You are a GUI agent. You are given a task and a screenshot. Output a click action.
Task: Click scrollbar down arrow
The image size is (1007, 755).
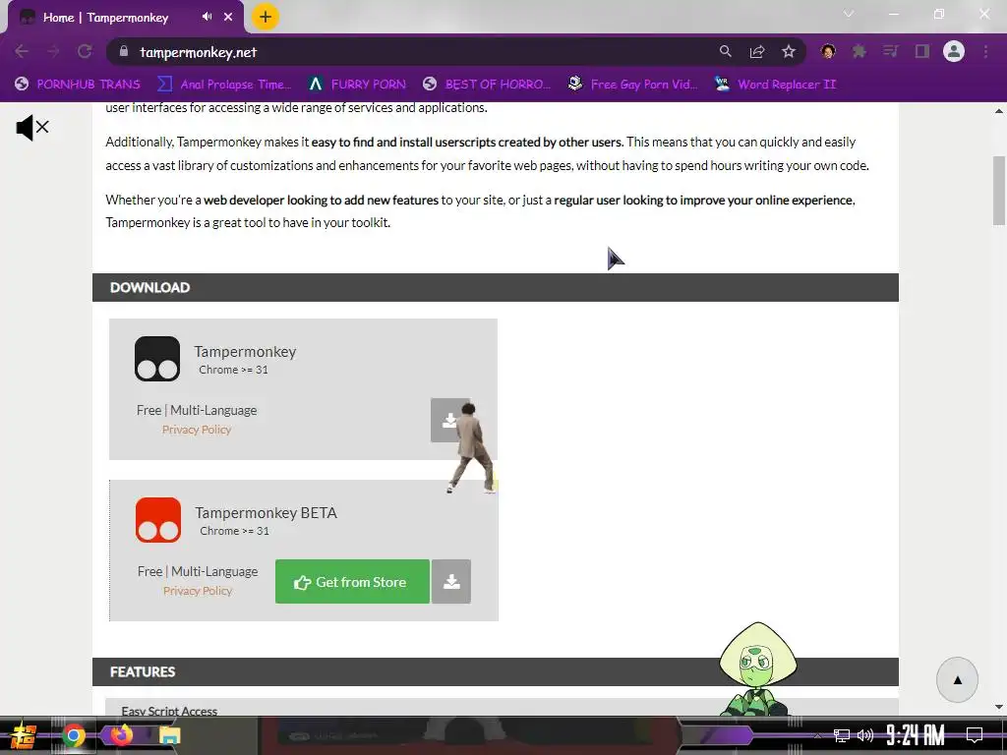click(999, 707)
